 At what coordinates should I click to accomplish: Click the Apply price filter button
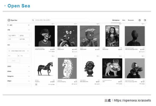(14, 61)
